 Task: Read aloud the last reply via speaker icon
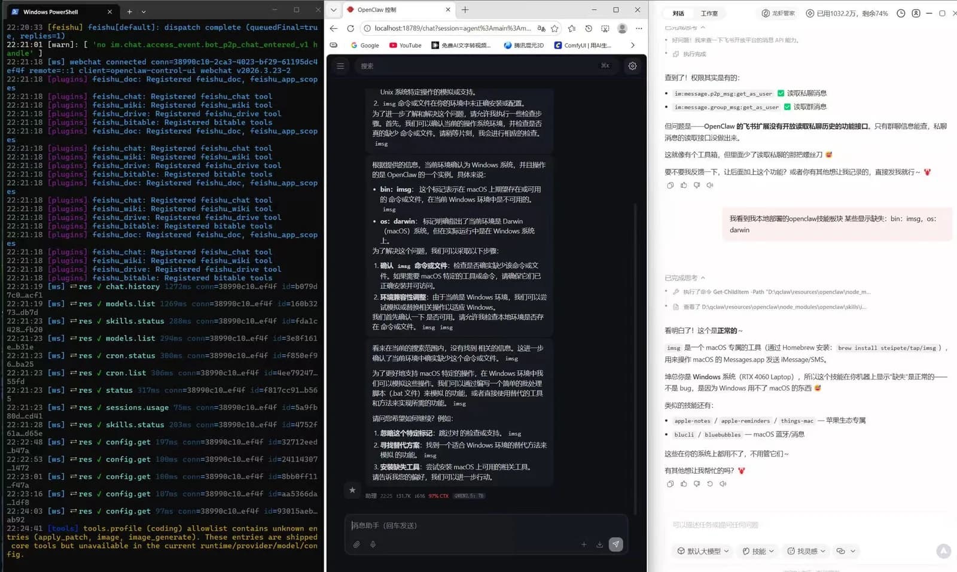[x=723, y=483]
